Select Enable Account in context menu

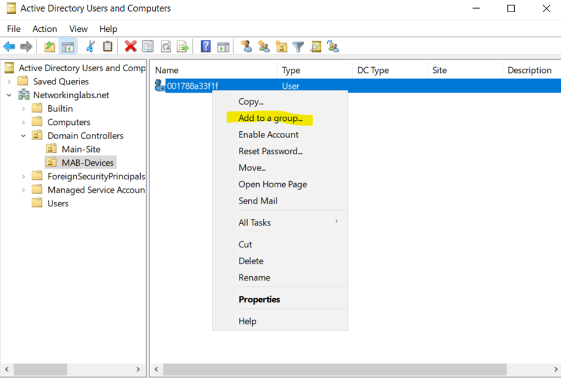(x=280, y=134)
